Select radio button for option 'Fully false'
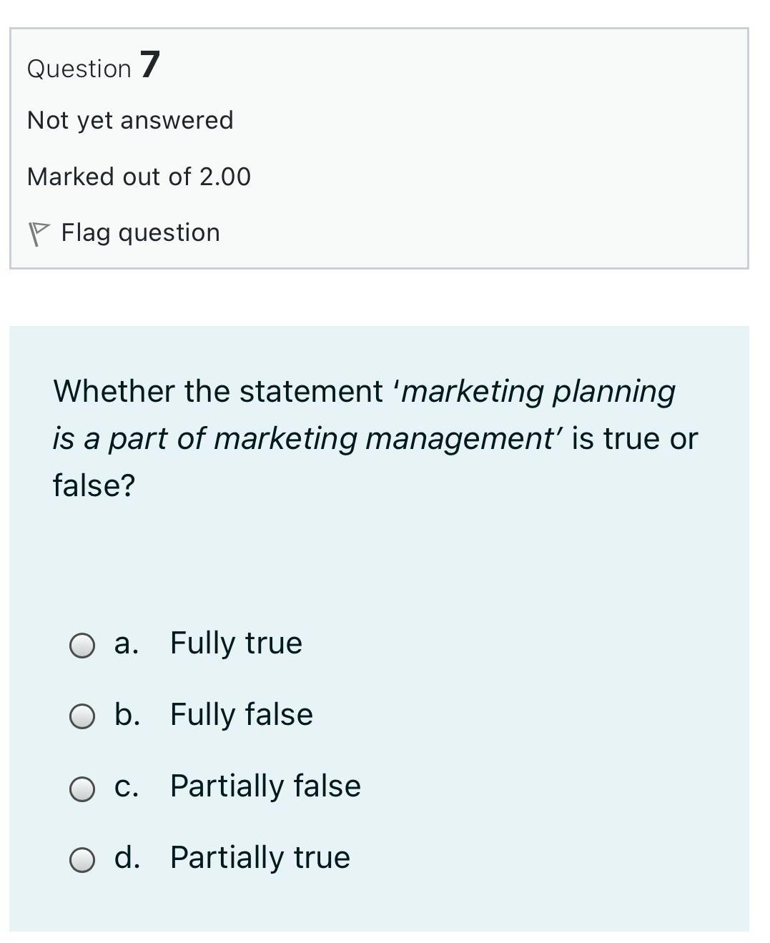The width and height of the screenshot is (770, 943). click(81, 717)
